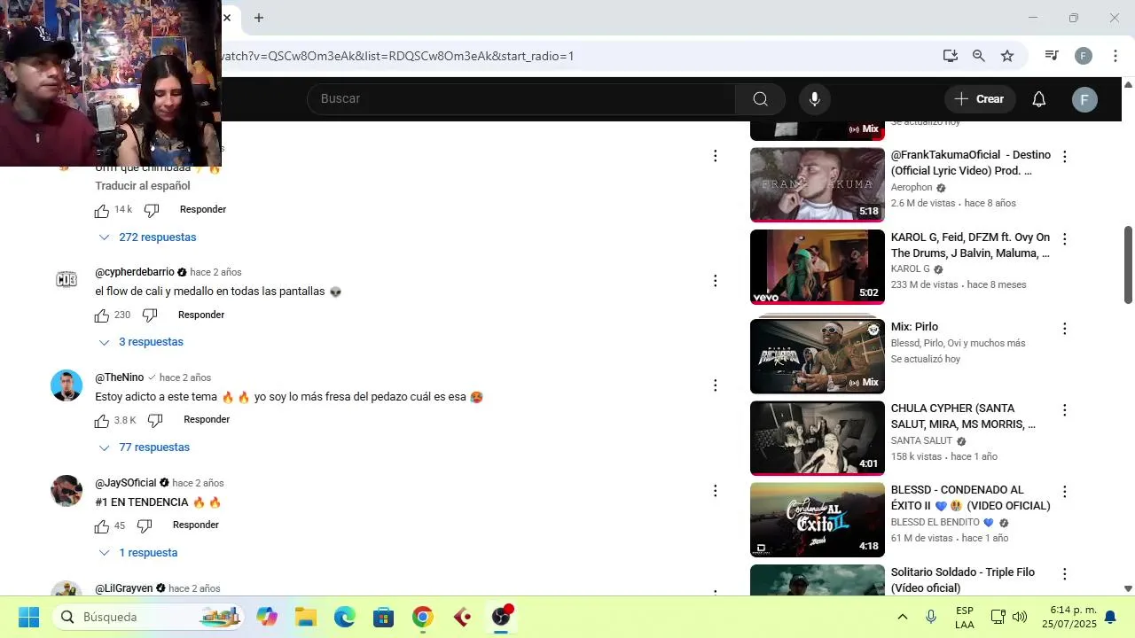
Task: Open Mix: Pirlo playlist thumbnail
Action: [x=818, y=355]
